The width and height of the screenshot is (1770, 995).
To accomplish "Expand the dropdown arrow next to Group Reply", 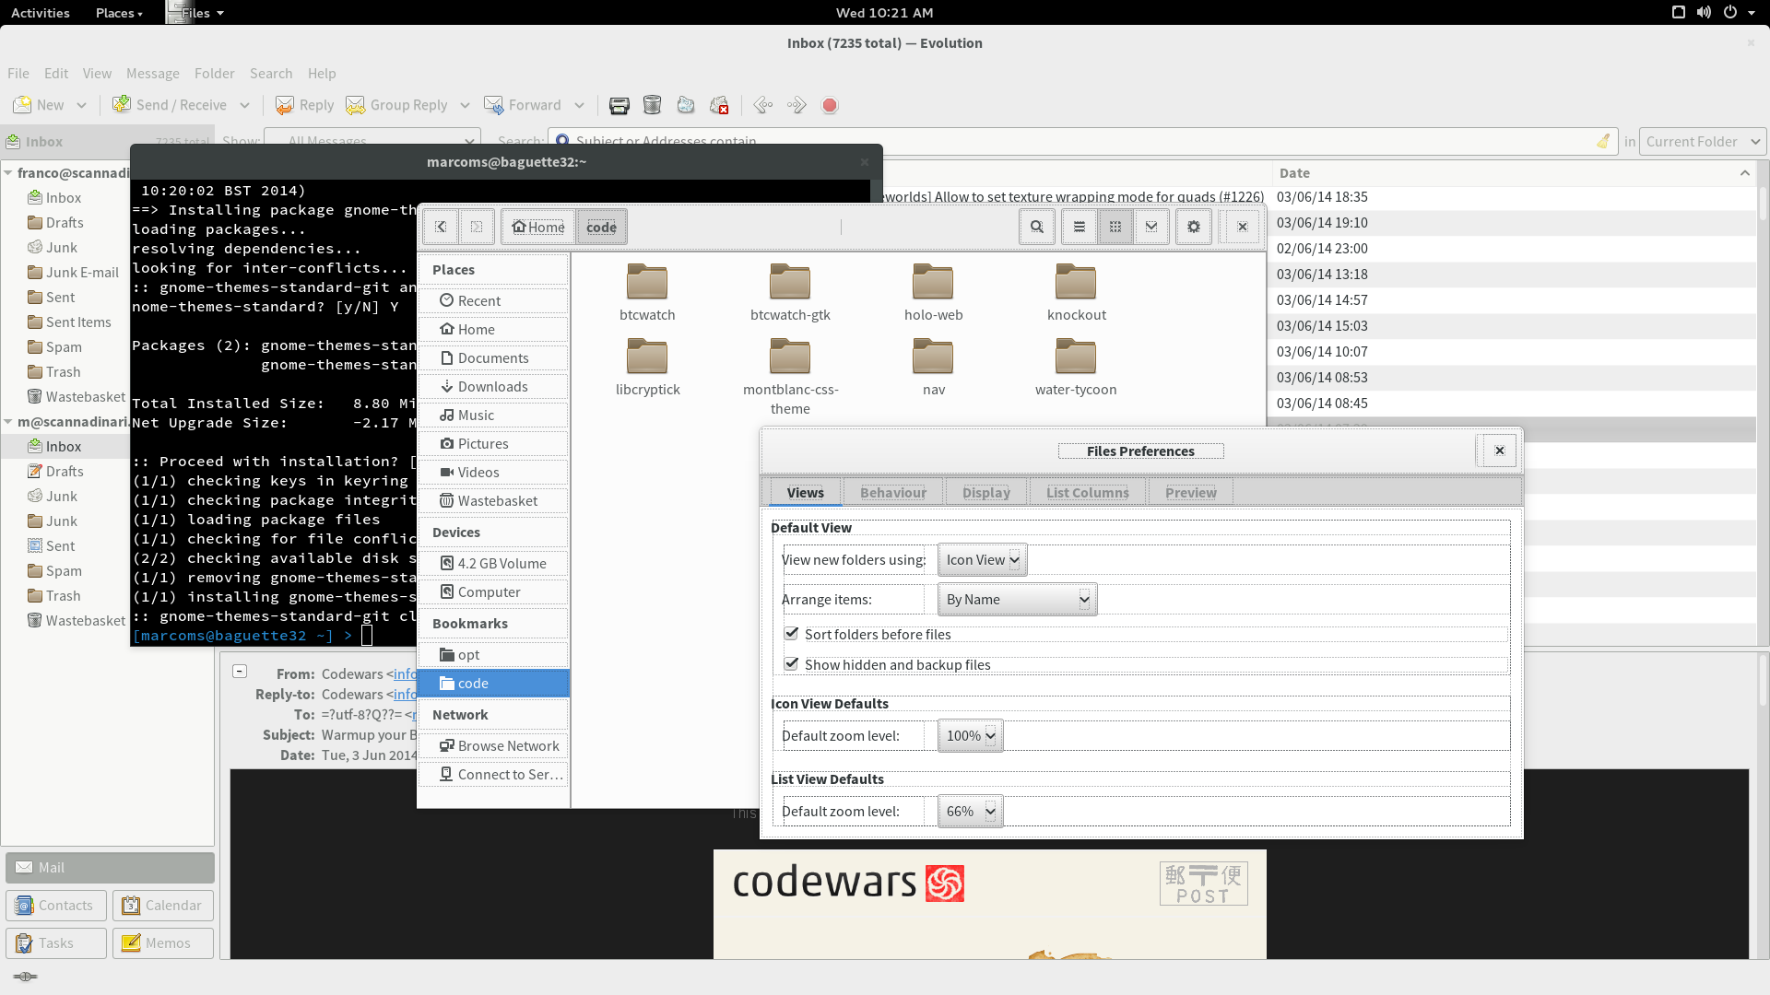I will (465, 105).
